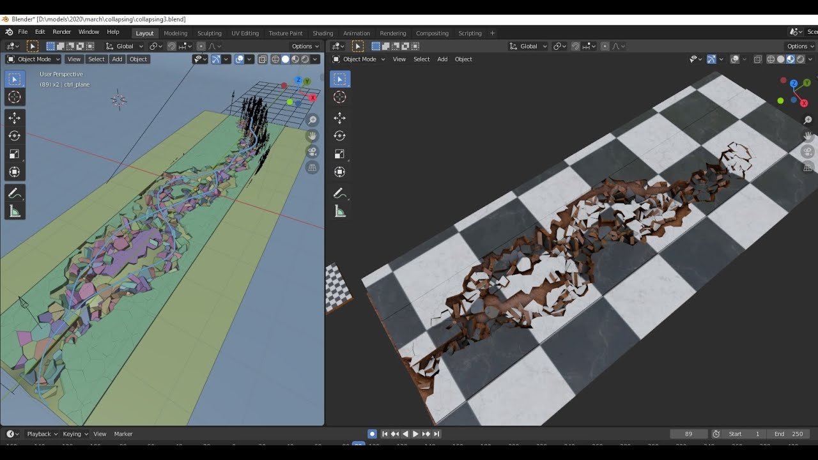
Task: Add a new workspace with plus button
Action: [x=492, y=33]
